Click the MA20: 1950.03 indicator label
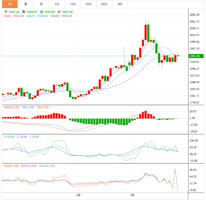This screenshot has width=206, height=201. pyautogui.click(x=61, y=16)
